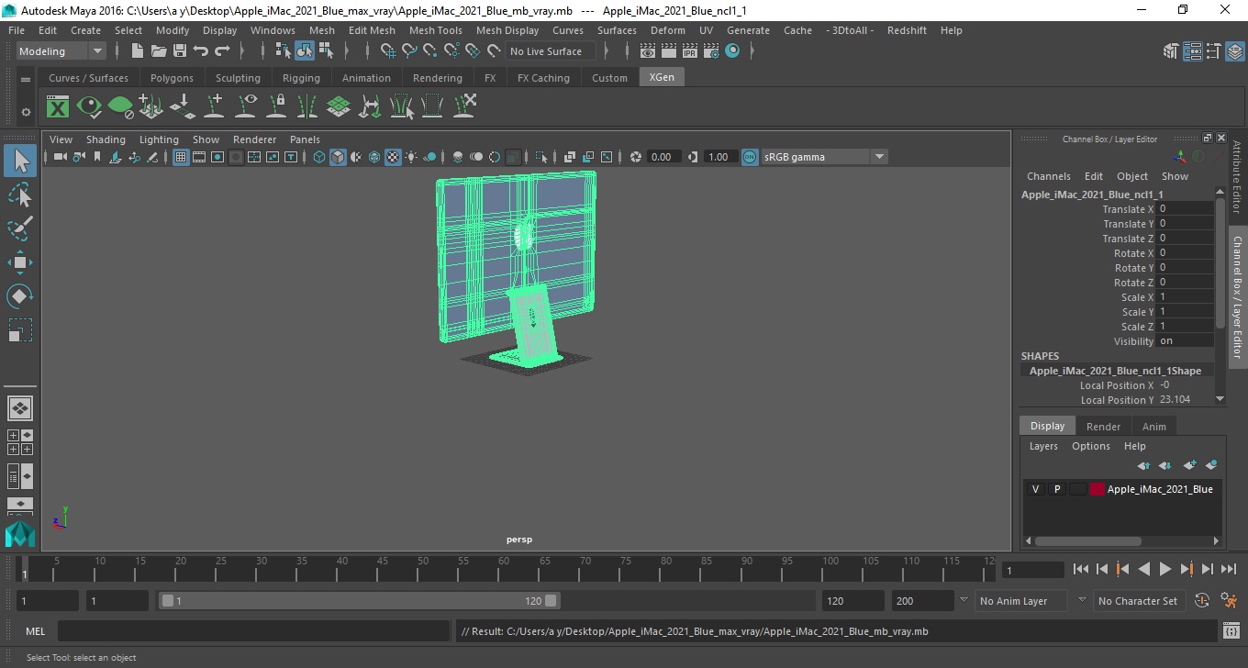
Task: Click the Save Scene disk icon
Action: (x=179, y=51)
